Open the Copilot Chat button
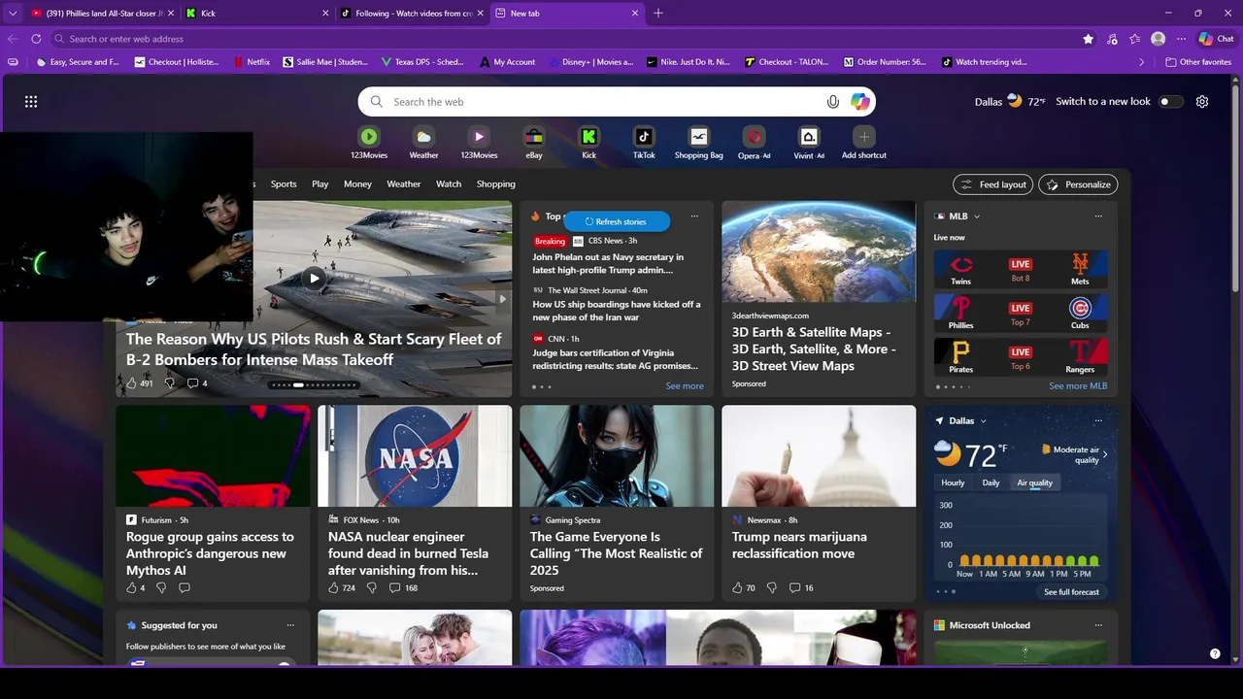Viewport: 1243px width, 699px height. [1217, 39]
